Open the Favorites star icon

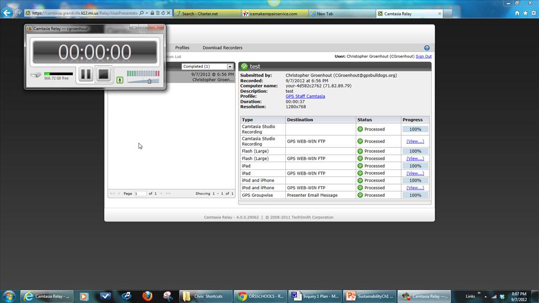pos(525,13)
